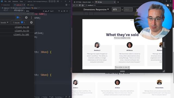The width and height of the screenshot is (174, 98).
Task: Expand the replace toggle chevron in find widget
Action: (24, 11)
